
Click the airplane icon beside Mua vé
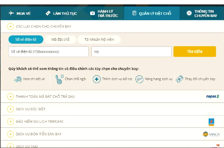[x=11, y=13]
